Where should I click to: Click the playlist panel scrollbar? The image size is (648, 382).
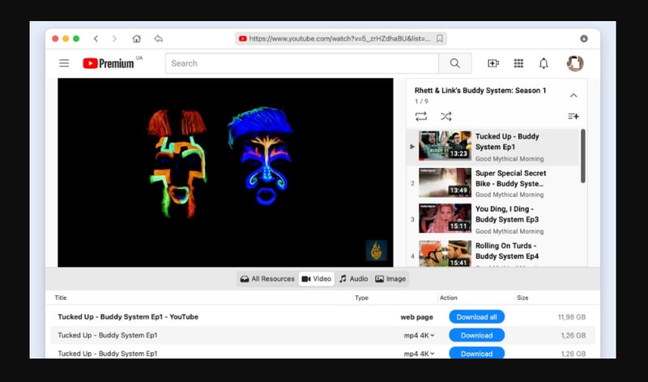pos(582,156)
